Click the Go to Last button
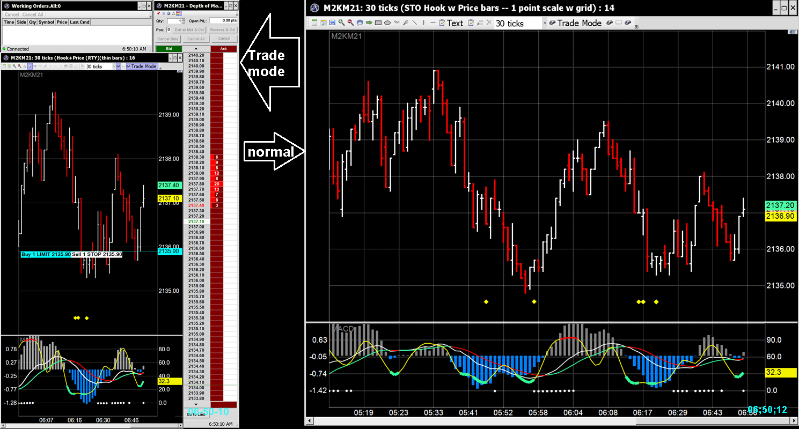This screenshot has height=429, width=799. 196,415
